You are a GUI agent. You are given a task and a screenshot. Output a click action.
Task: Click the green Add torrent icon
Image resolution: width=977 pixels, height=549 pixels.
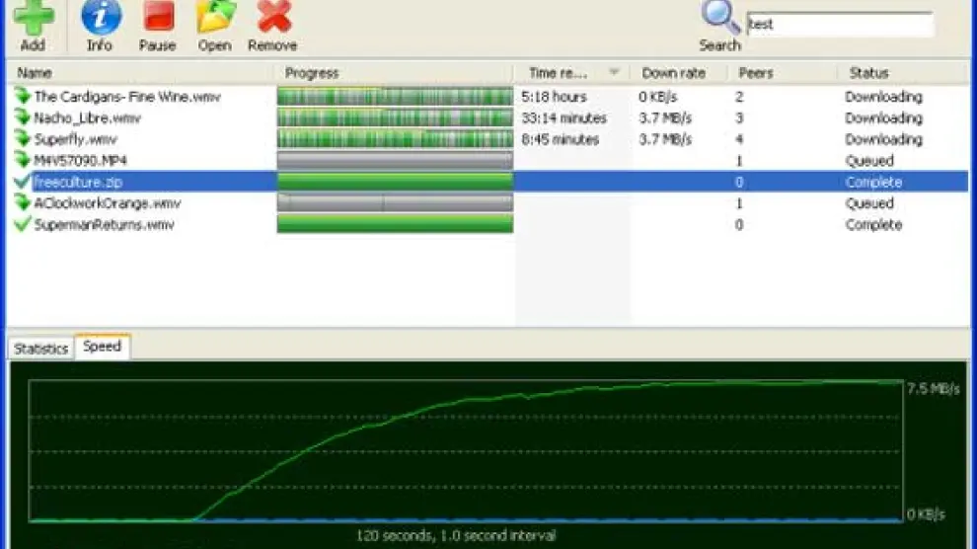click(x=33, y=18)
